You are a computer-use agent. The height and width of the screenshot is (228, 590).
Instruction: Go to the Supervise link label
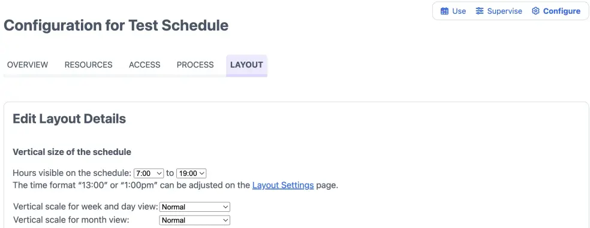[505, 11]
